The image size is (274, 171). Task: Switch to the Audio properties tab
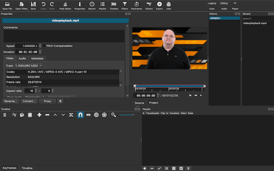pyautogui.click(x=22, y=58)
